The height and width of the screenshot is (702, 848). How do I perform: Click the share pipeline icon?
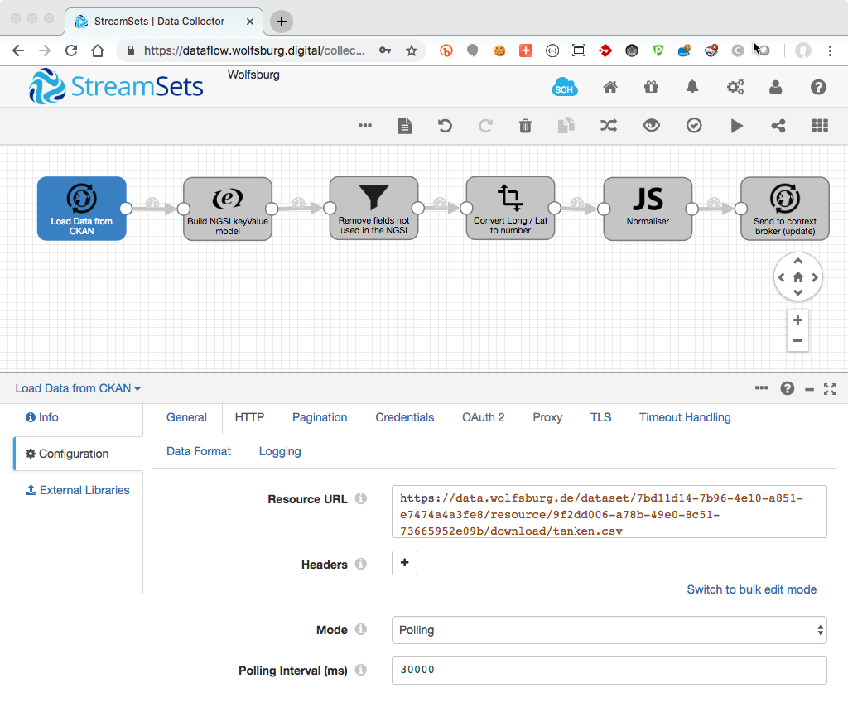tap(778, 126)
